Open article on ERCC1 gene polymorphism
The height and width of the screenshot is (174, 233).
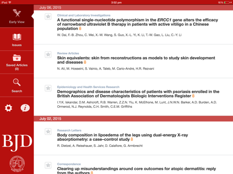[137, 24]
